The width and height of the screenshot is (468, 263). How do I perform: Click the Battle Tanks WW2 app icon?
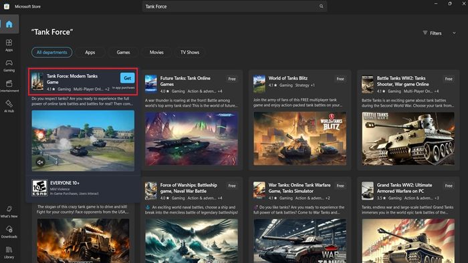click(368, 83)
